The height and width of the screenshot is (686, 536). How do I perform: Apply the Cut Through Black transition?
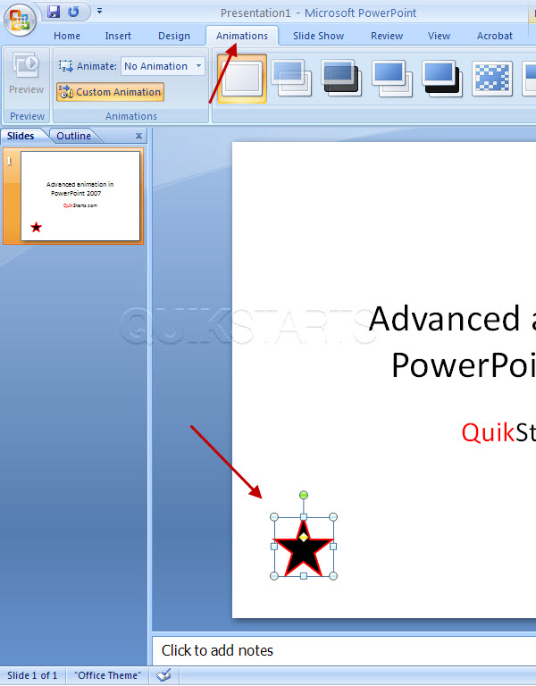click(x=442, y=79)
